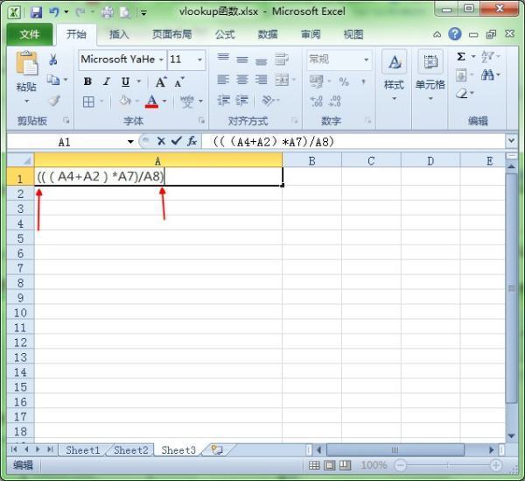The height and width of the screenshot is (481, 525).
Task: Click Increase Indent icon
Action: coord(241,101)
